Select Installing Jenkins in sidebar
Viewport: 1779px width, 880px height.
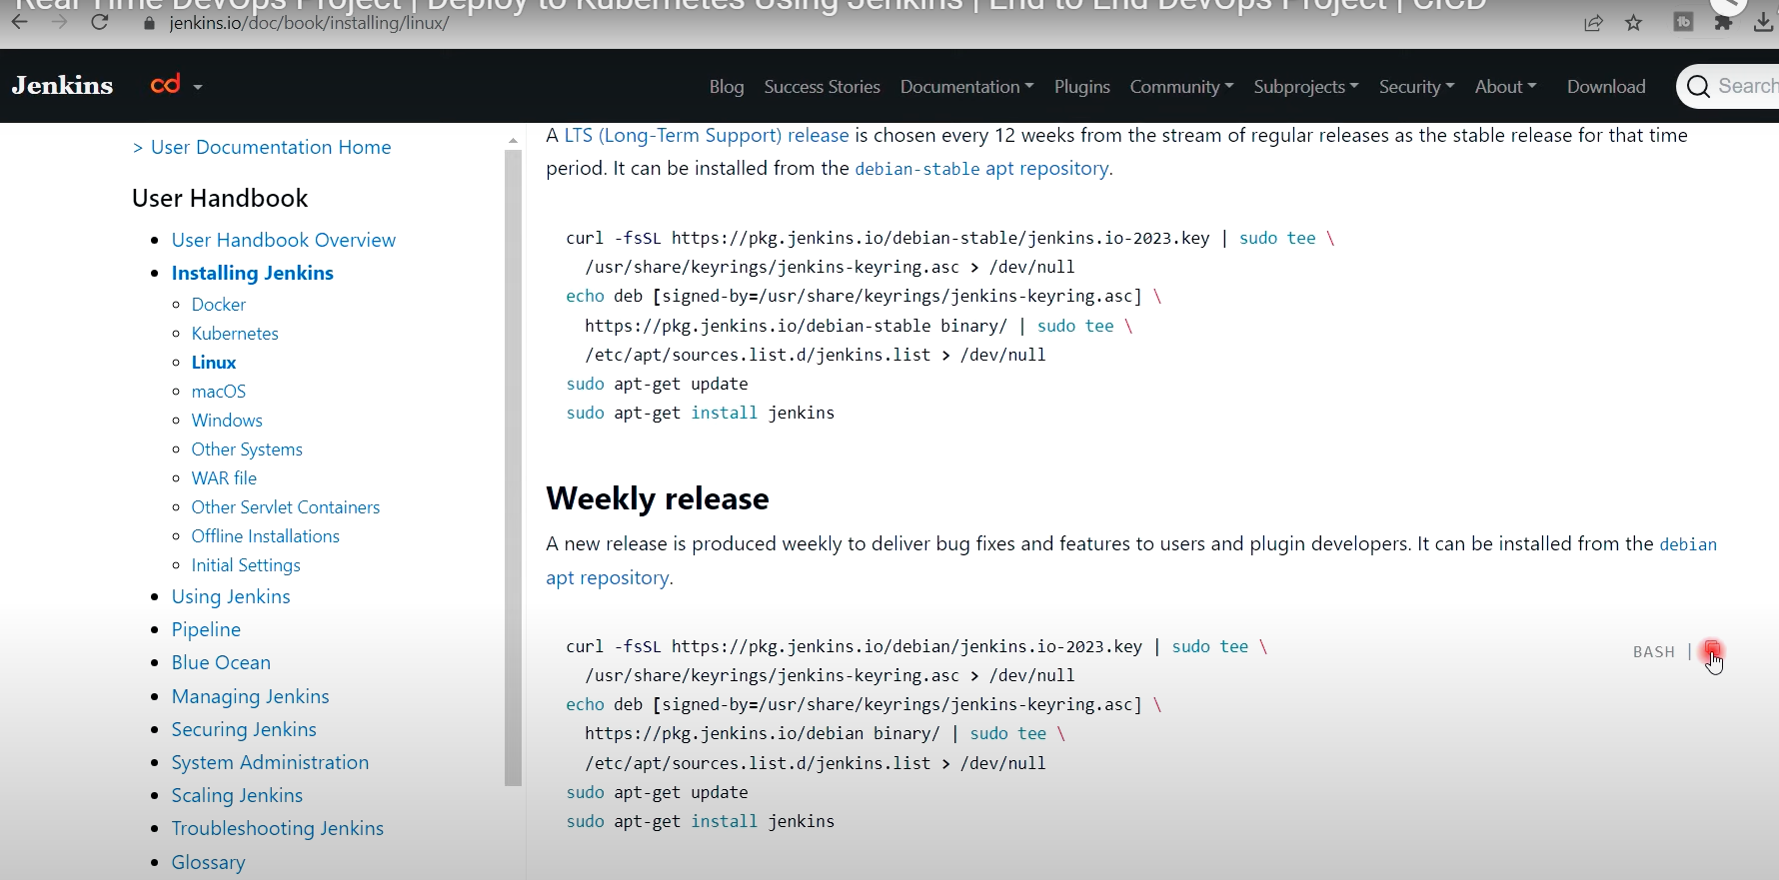(252, 273)
